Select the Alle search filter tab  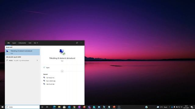(9, 43)
